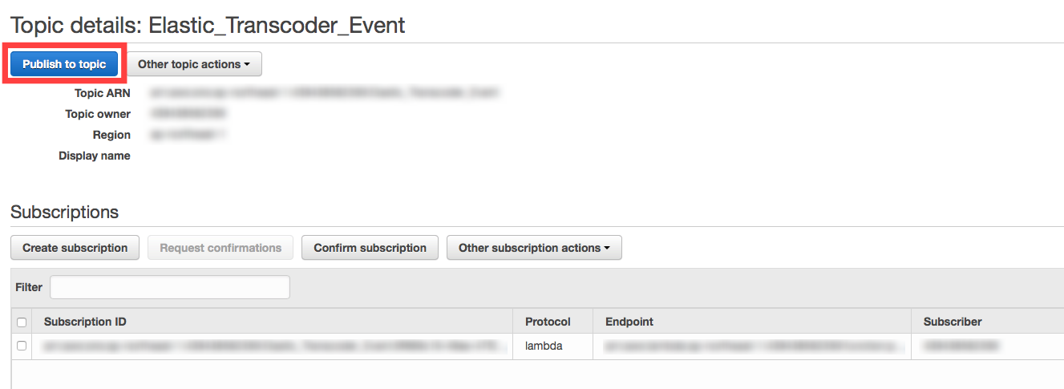Click the Create subscription button
The width and height of the screenshot is (1064, 389).
click(x=75, y=248)
